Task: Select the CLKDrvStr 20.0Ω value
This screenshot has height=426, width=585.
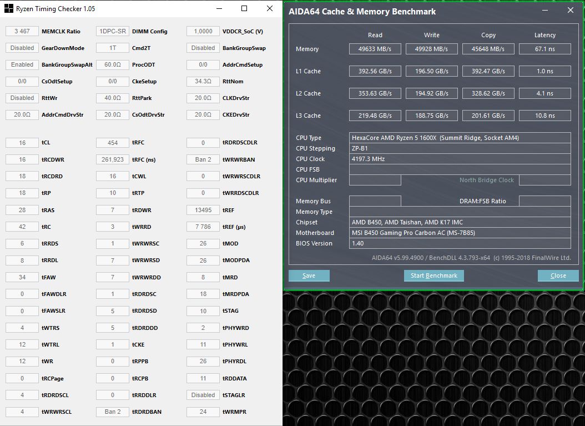Action: point(203,98)
